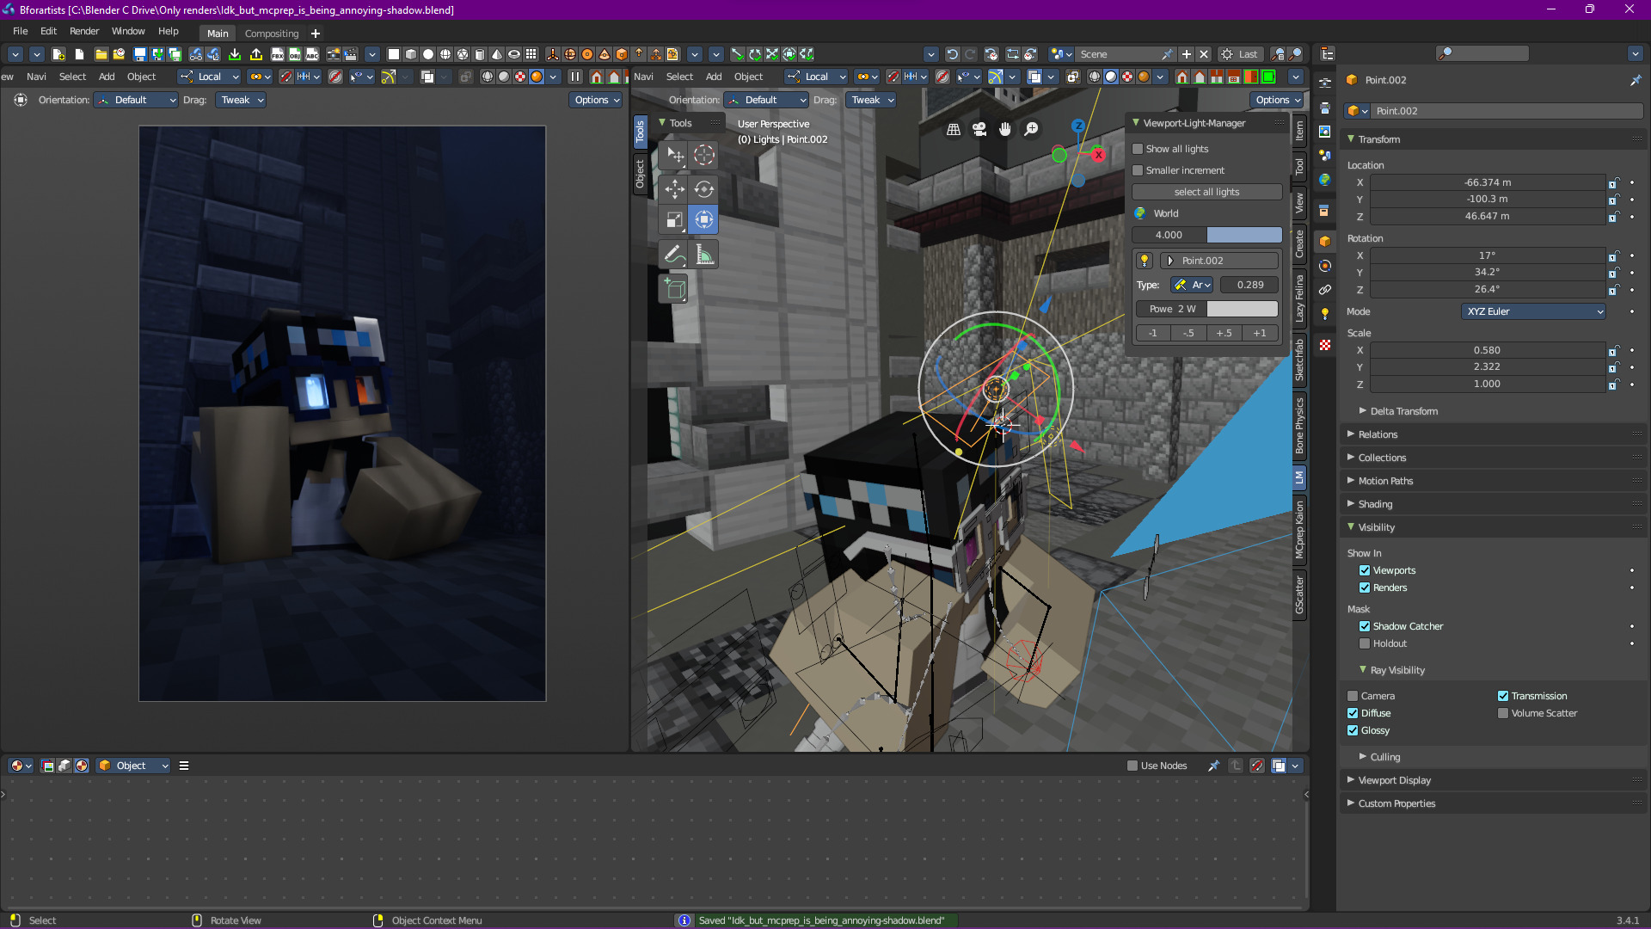This screenshot has width=1651, height=929.
Task: Click the pan hand viewport icon
Action: [x=1005, y=129]
